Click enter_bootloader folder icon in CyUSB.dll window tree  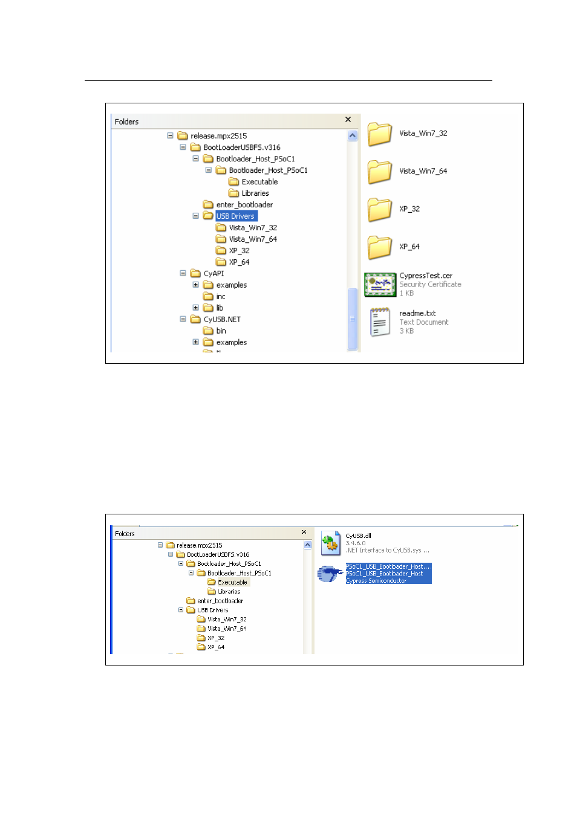(191, 601)
